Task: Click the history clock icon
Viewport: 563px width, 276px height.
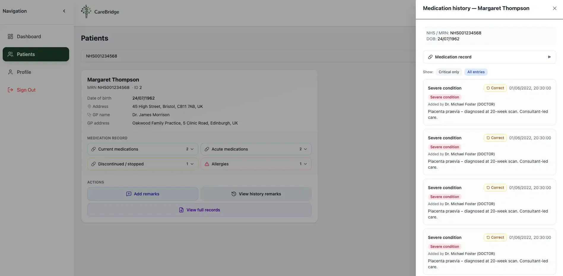Action: [x=234, y=194]
